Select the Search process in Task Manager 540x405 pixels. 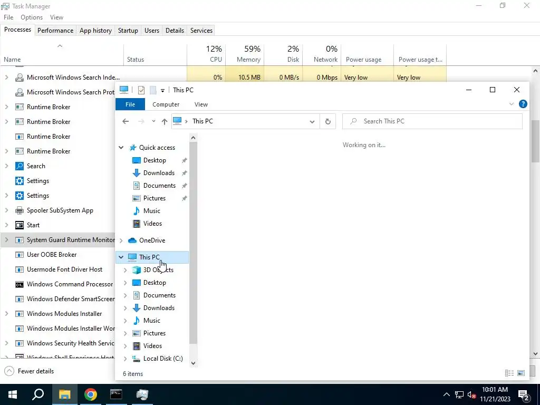36,166
